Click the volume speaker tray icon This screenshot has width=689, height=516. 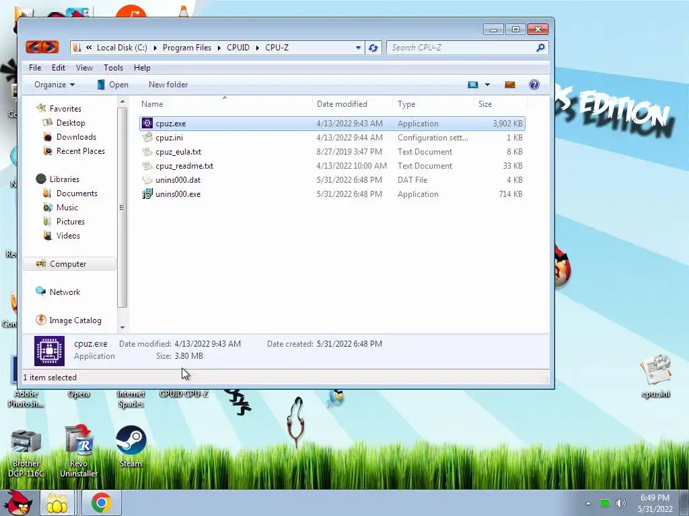tap(620, 503)
